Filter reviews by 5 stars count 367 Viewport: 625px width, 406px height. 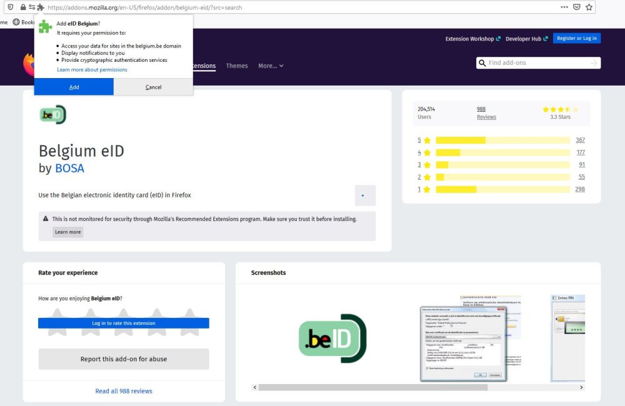click(x=581, y=140)
